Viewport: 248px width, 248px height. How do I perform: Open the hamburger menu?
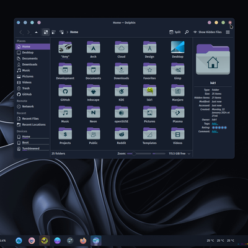[228, 32]
